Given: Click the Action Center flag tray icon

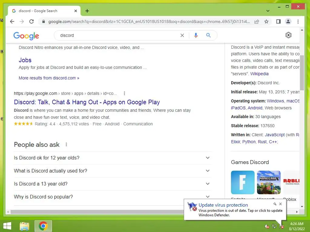Looking at the screenshot, I should click(282, 226).
